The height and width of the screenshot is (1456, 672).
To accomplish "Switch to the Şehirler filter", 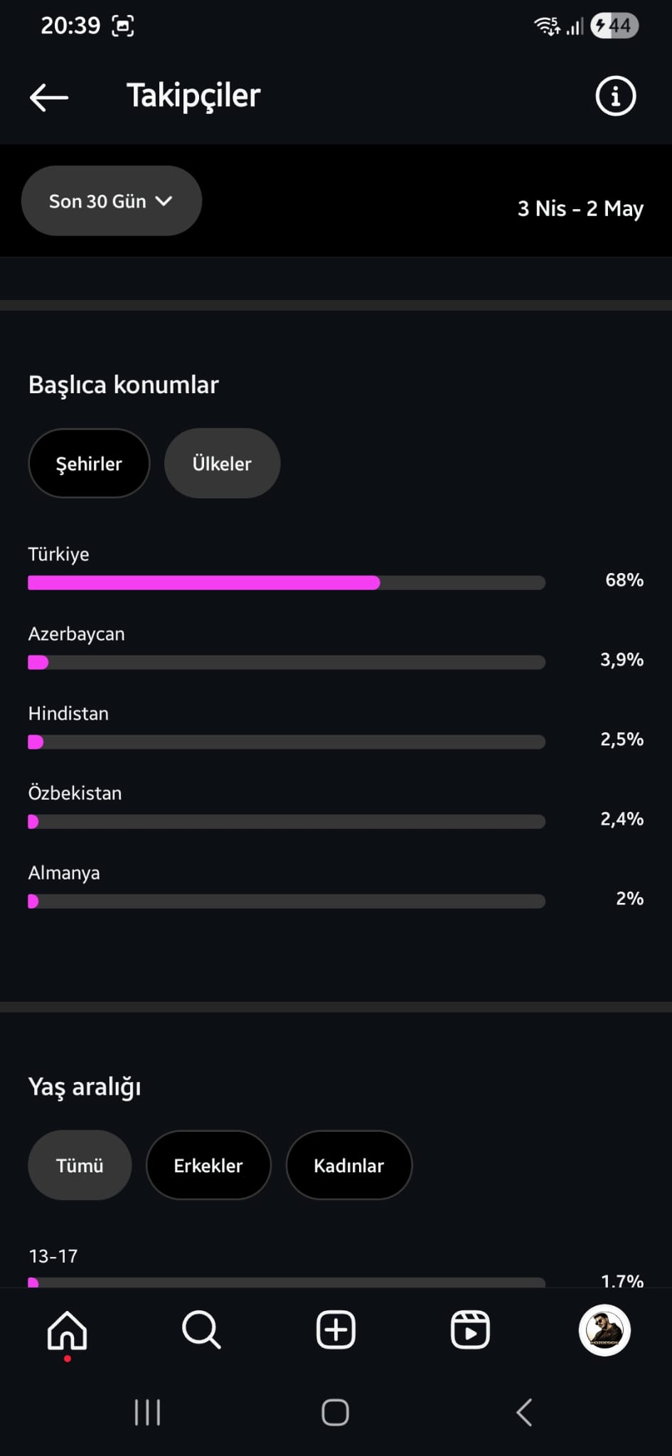I will click(89, 464).
